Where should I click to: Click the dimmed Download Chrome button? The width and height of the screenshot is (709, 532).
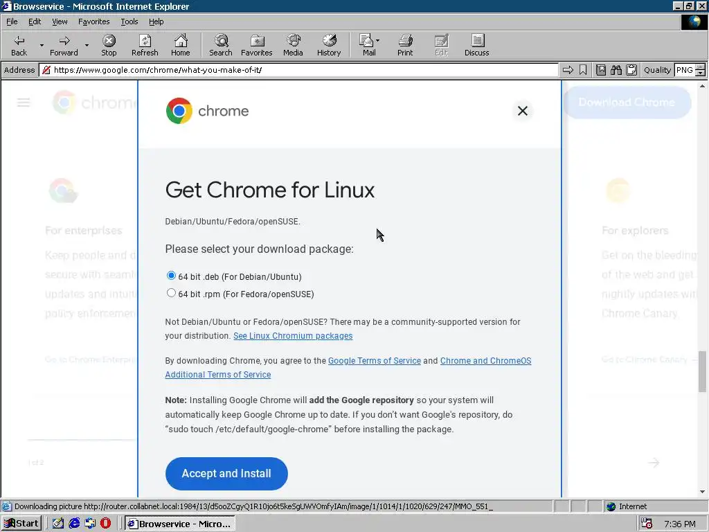tap(627, 103)
